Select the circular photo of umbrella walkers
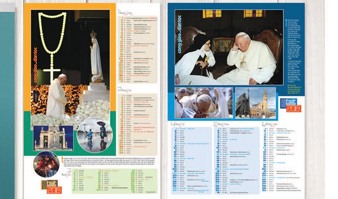This screenshot has height=199, width=338. click(95, 135)
